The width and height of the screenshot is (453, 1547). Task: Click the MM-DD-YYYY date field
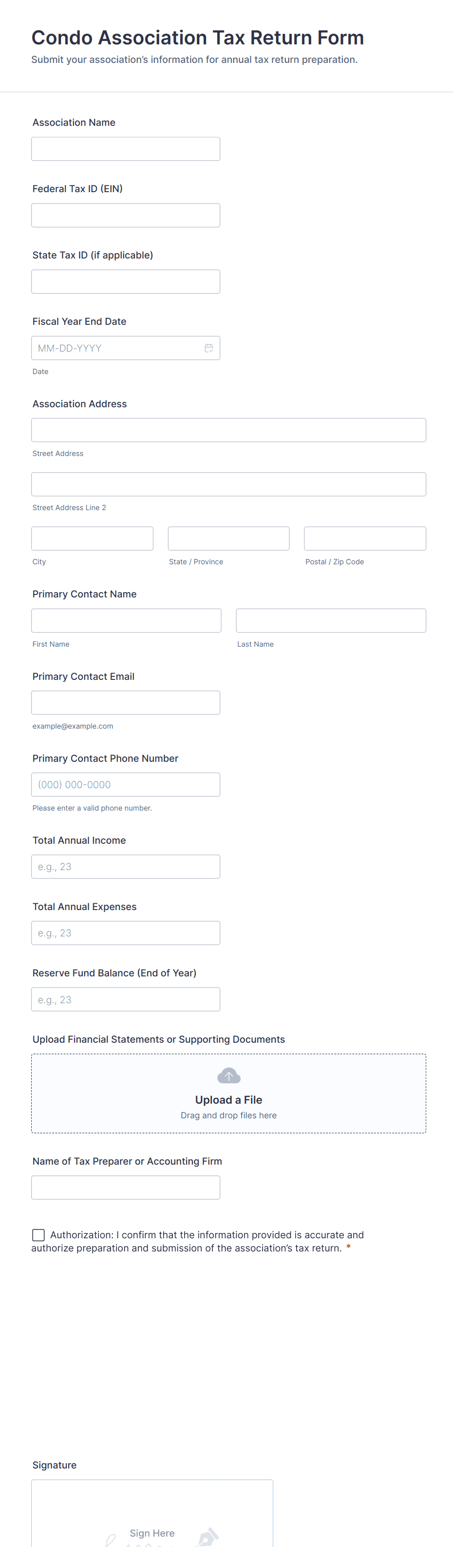click(x=117, y=348)
